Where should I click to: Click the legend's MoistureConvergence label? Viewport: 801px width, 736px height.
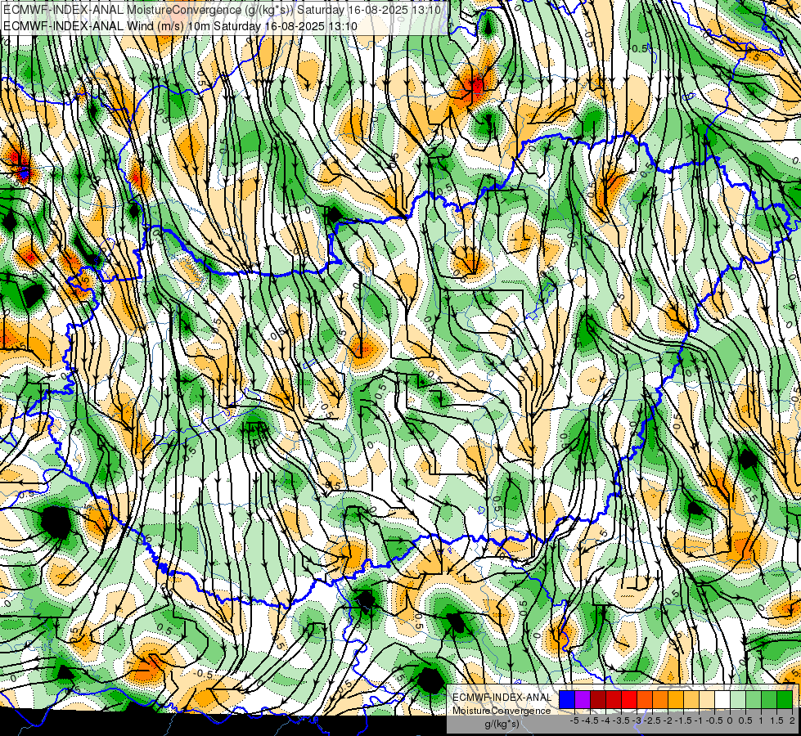pyautogui.click(x=502, y=711)
